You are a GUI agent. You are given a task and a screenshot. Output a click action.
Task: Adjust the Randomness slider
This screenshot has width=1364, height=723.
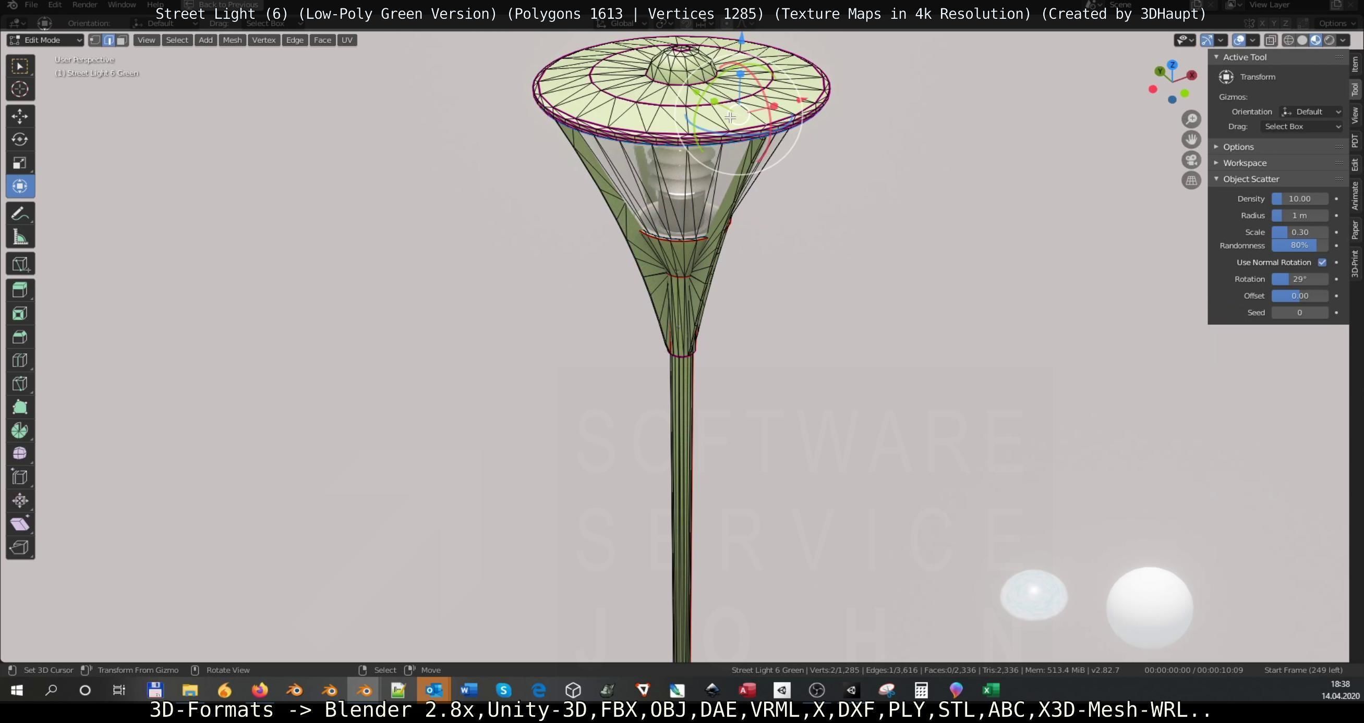tap(1299, 246)
